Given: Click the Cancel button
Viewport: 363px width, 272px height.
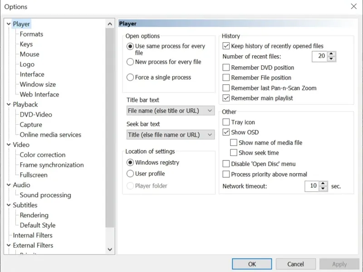Looking at the screenshot, I should click(x=296, y=264).
